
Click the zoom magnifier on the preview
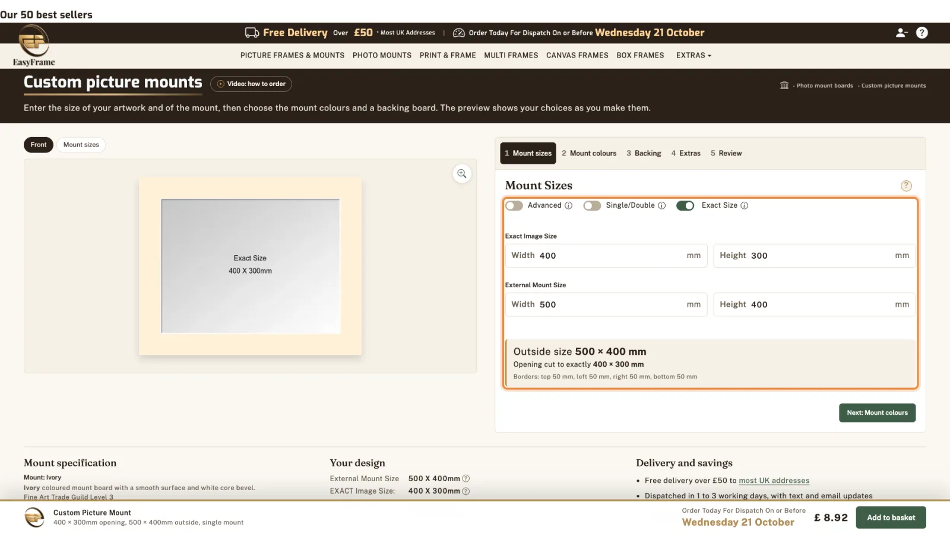[x=462, y=174]
